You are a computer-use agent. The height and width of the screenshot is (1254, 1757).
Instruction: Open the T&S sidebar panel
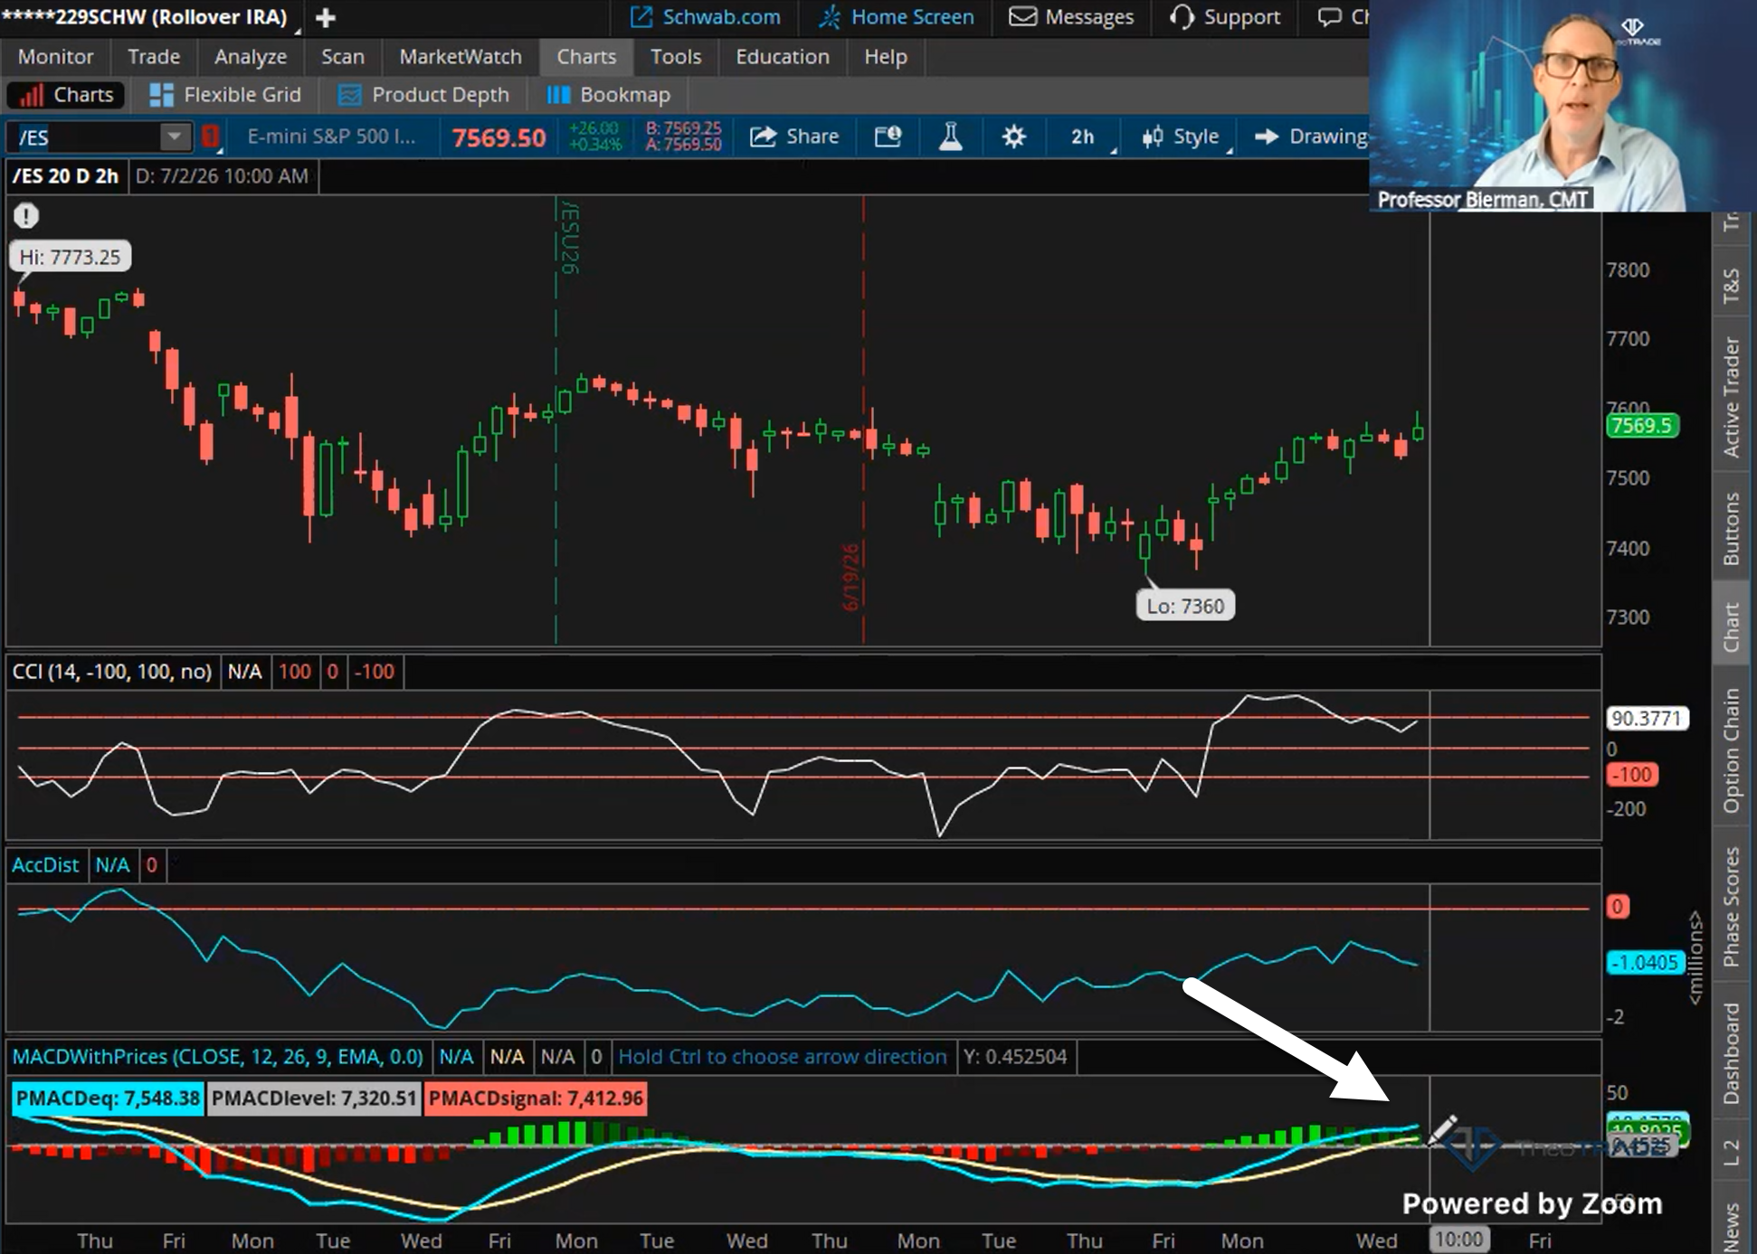click(1731, 286)
